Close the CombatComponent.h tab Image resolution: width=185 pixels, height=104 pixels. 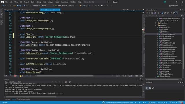coord(59,10)
